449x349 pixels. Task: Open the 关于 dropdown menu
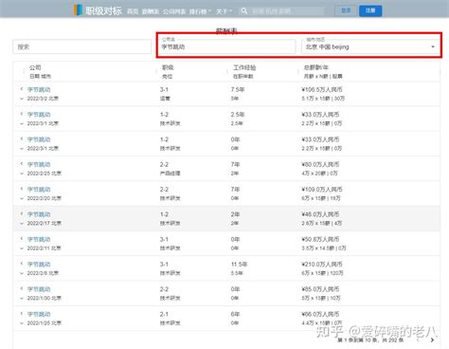(224, 11)
